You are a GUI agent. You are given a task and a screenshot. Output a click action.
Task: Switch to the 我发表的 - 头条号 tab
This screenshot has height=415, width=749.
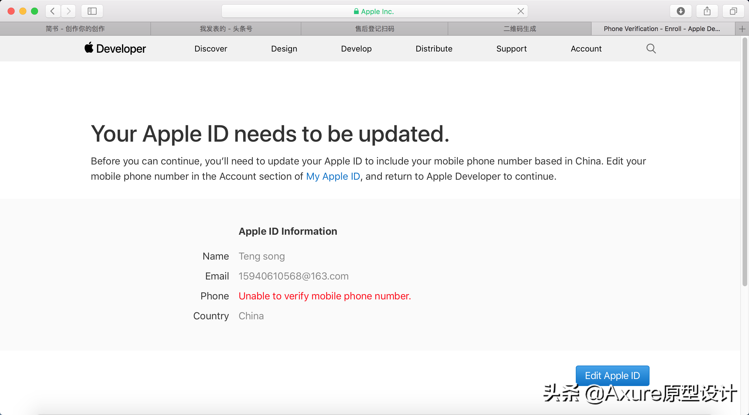point(226,29)
